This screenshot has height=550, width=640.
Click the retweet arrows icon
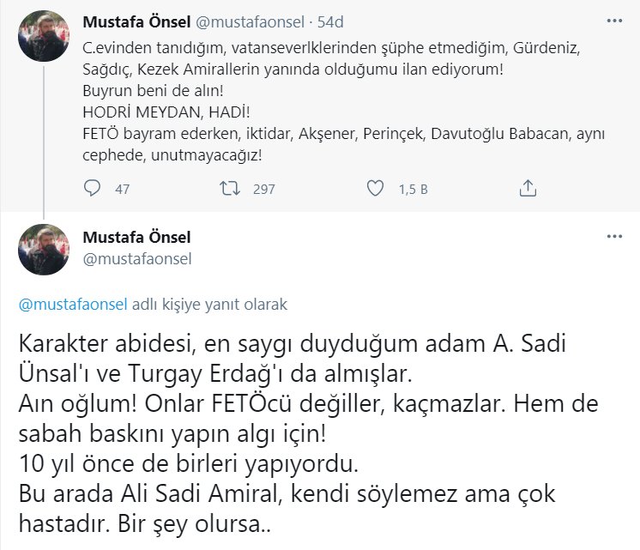click(230, 188)
